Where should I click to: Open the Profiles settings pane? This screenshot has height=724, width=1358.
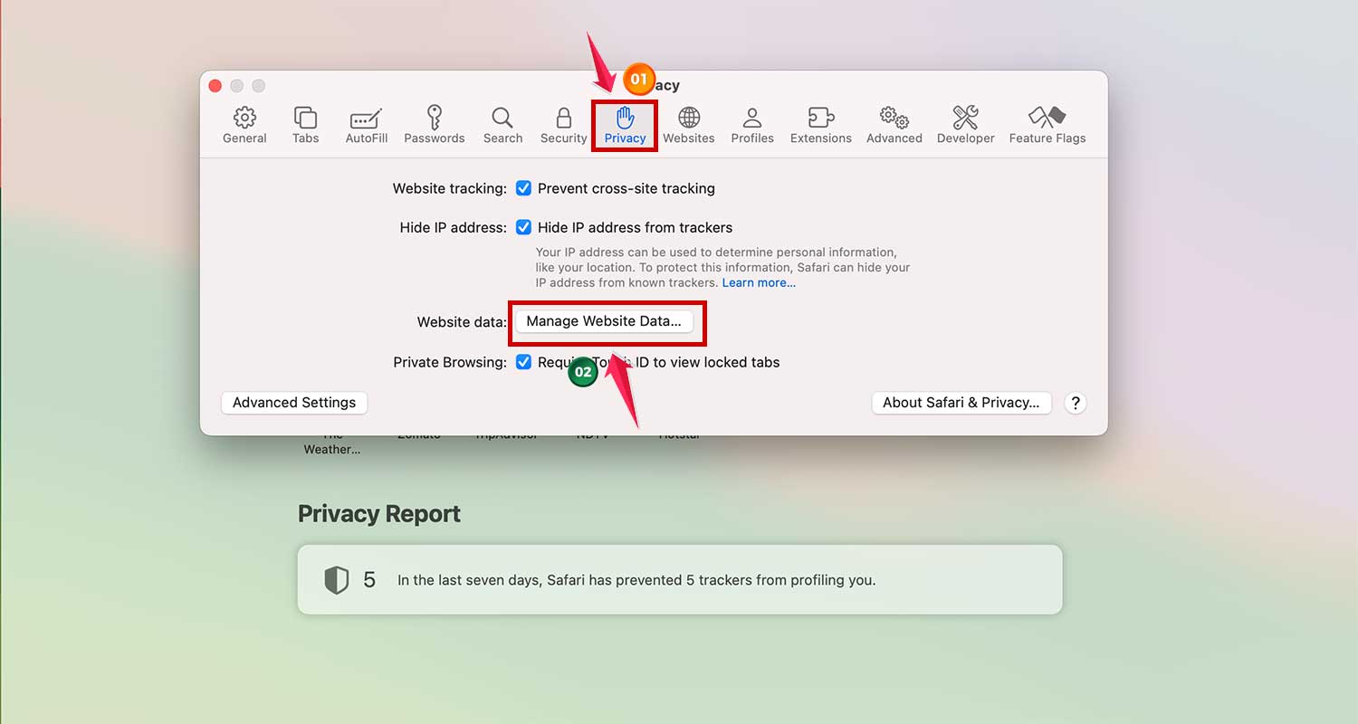coord(752,125)
